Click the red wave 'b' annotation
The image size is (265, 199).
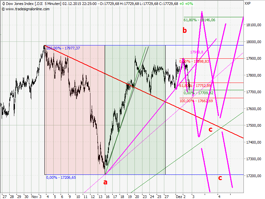[185, 31]
